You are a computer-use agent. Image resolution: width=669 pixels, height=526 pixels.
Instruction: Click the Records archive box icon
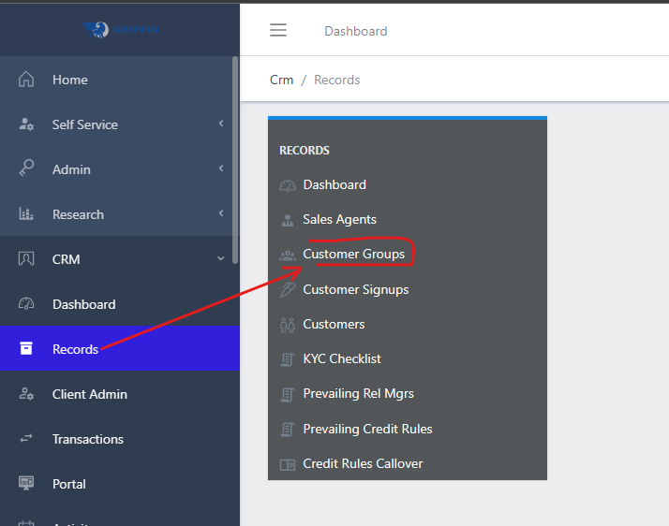[26, 349]
